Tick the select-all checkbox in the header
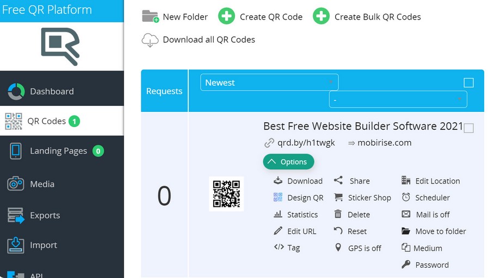Image resolution: width=494 pixels, height=278 pixels. pos(468,83)
